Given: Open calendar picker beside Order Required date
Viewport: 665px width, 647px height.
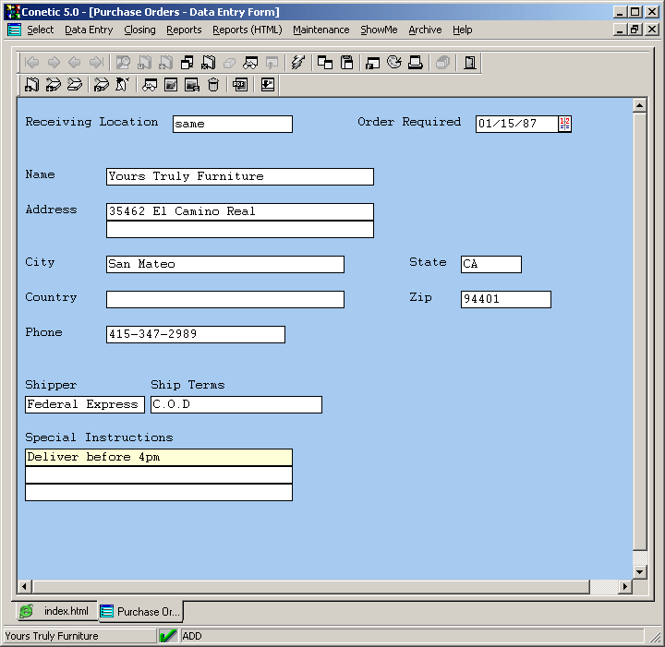Looking at the screenshot, I should (x=564, y=124).
